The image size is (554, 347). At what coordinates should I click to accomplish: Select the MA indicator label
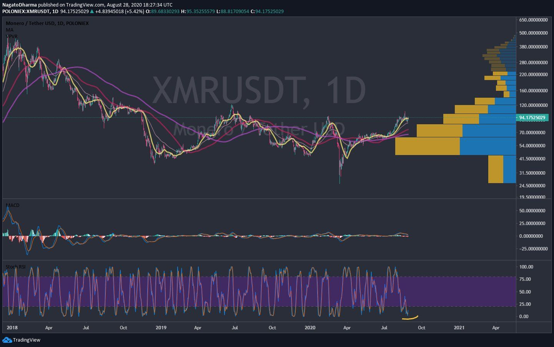[9, 30]
